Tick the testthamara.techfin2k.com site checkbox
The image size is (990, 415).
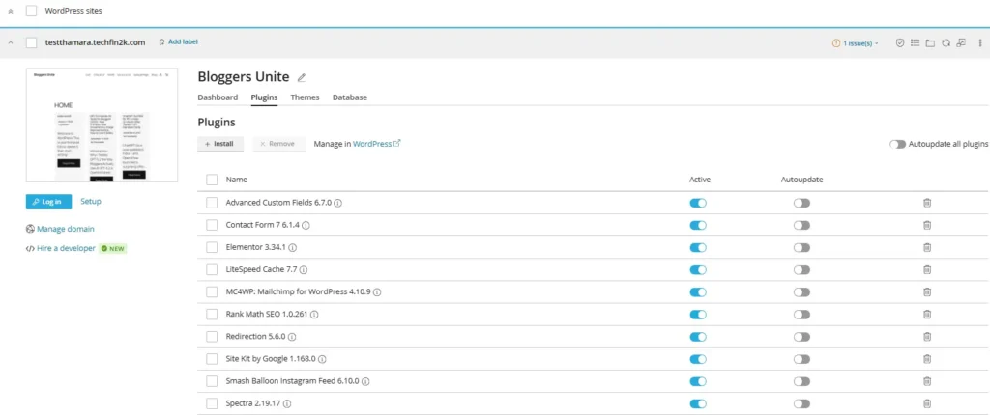(x=31, y=42)
